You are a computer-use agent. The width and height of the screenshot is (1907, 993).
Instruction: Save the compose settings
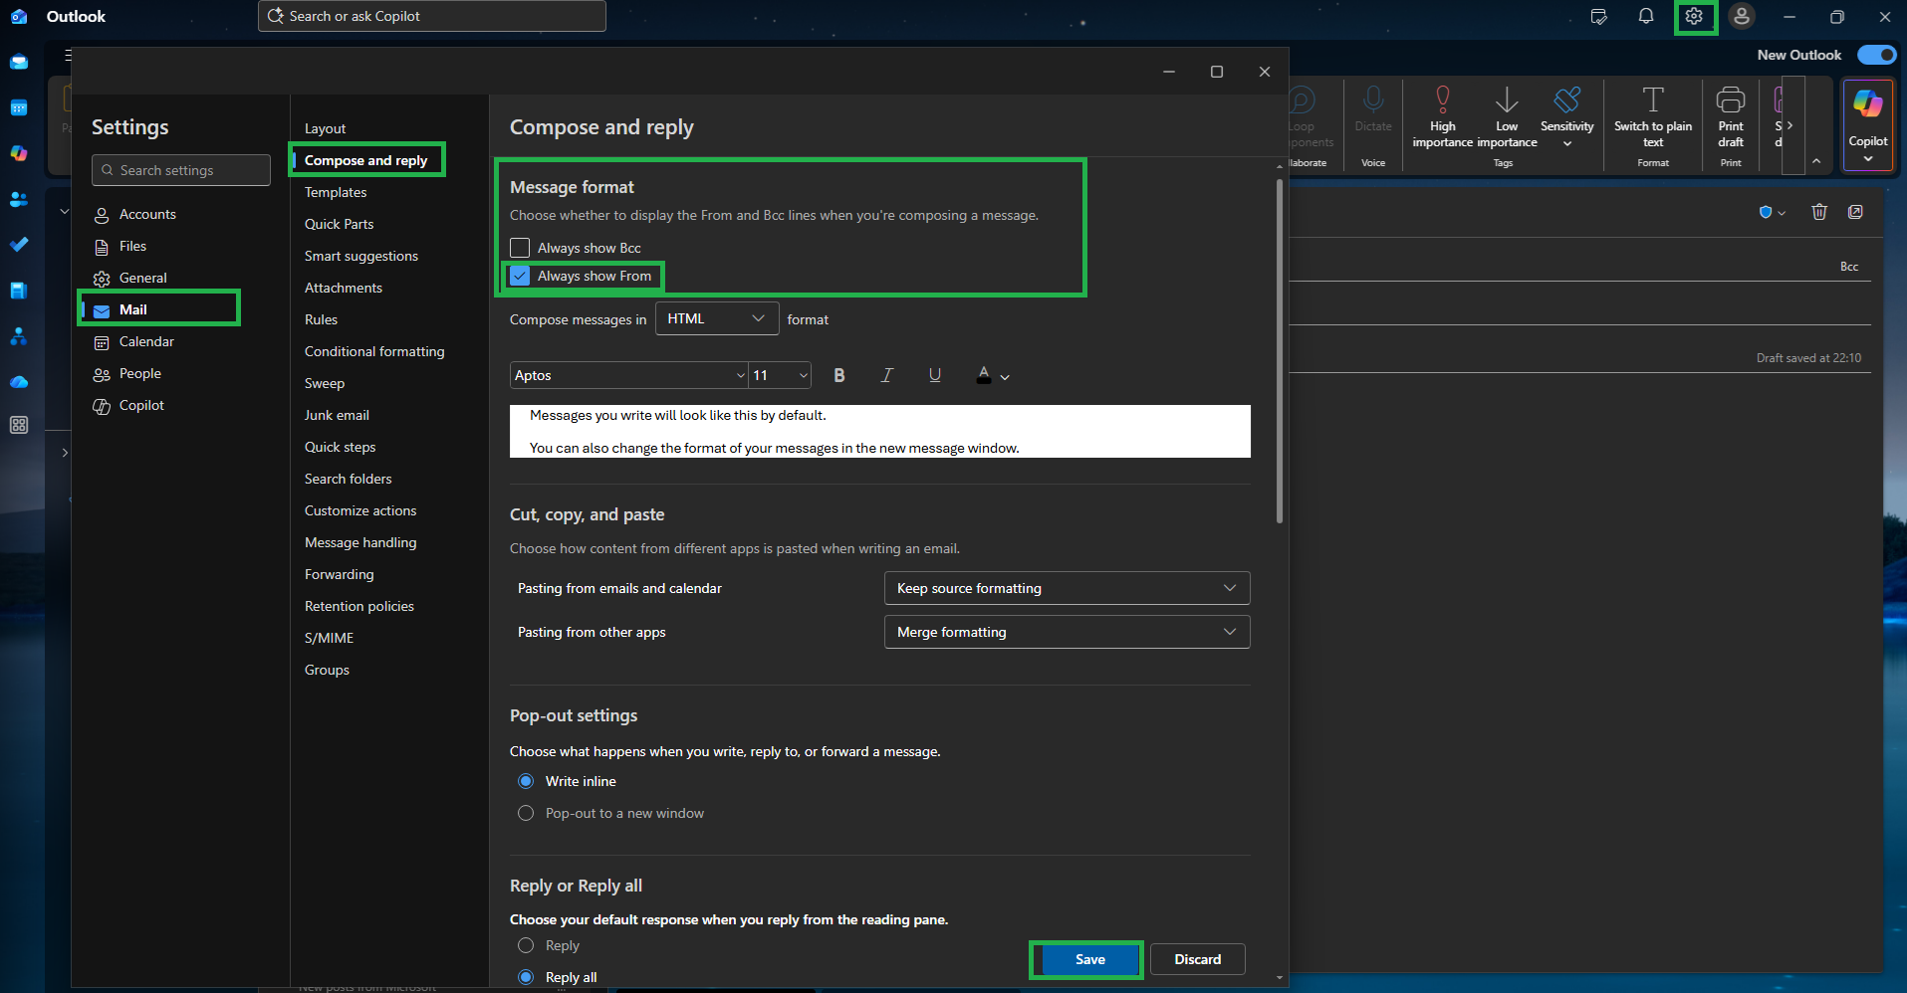point(1090,959)
